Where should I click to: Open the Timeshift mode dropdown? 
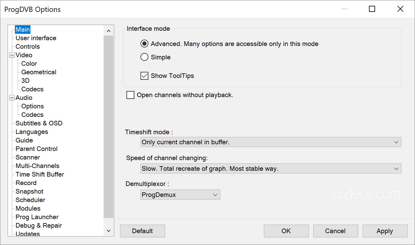(x=271, y=142)
